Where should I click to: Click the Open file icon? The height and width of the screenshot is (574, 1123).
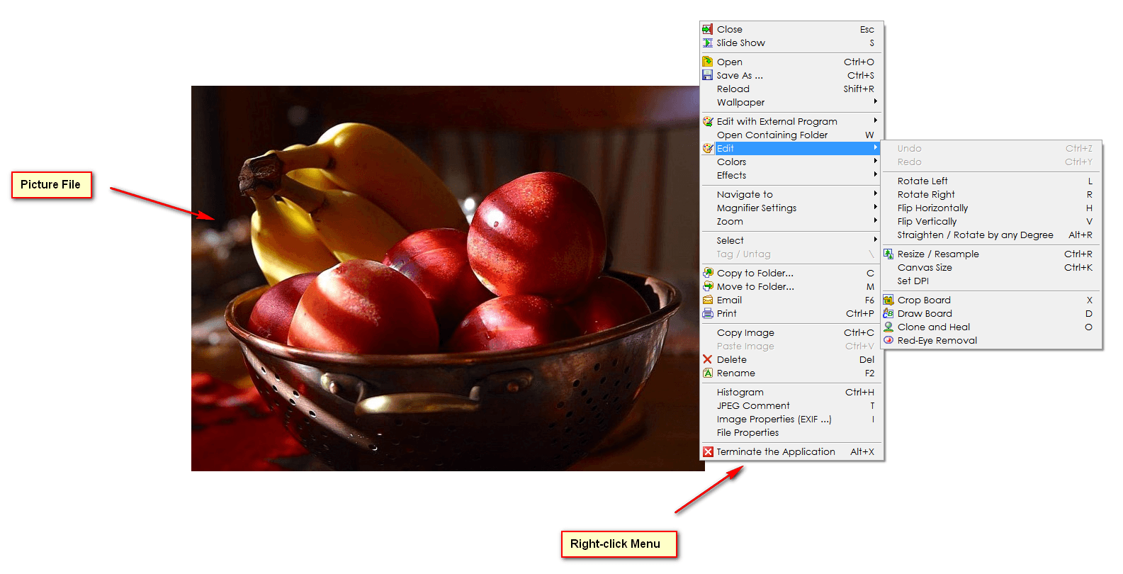pyautogui.click(x=707, y=62)
